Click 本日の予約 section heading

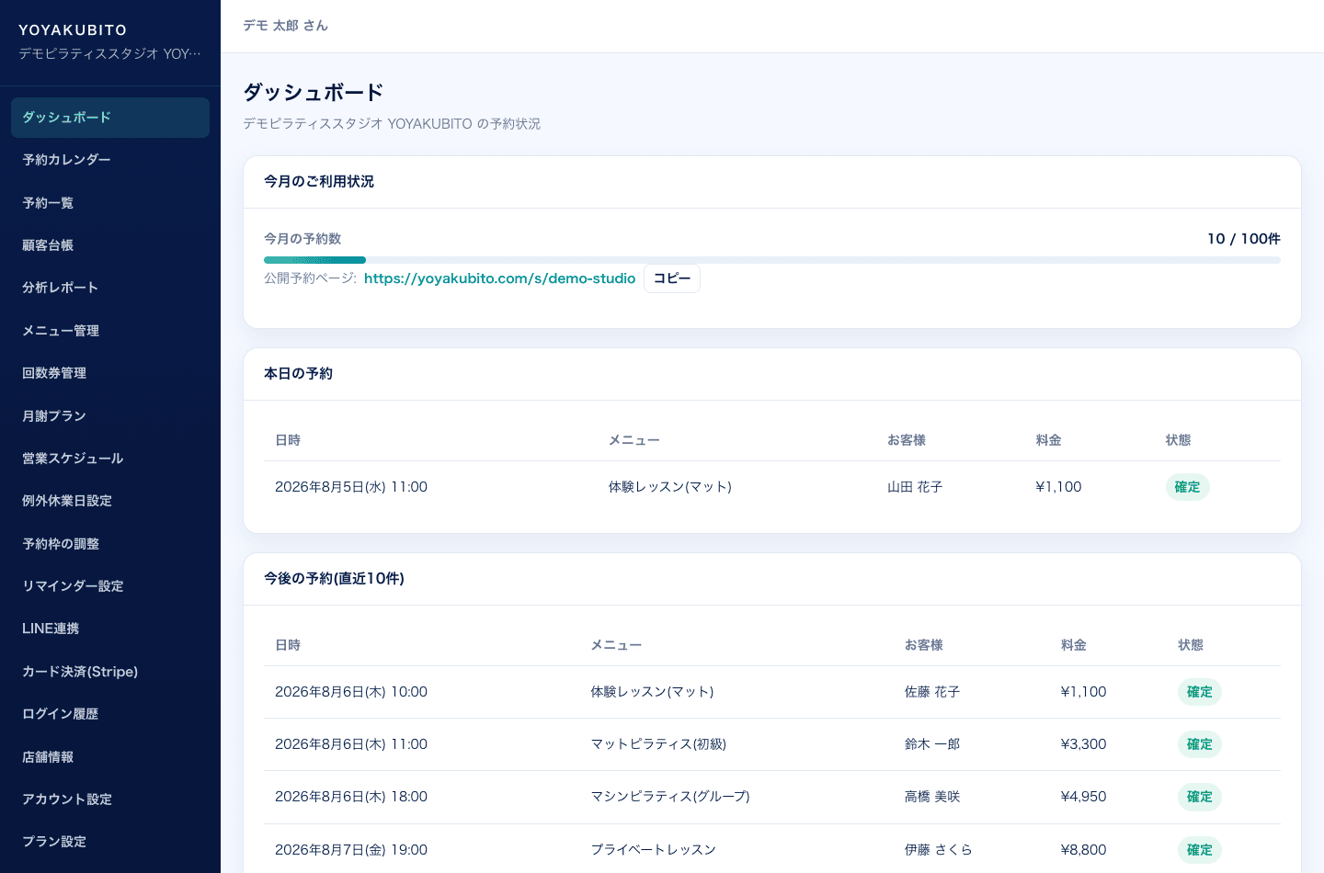pos(298,374)
